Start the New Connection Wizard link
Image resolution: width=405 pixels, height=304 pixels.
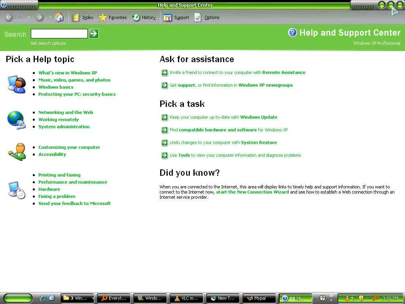(252, 192)
